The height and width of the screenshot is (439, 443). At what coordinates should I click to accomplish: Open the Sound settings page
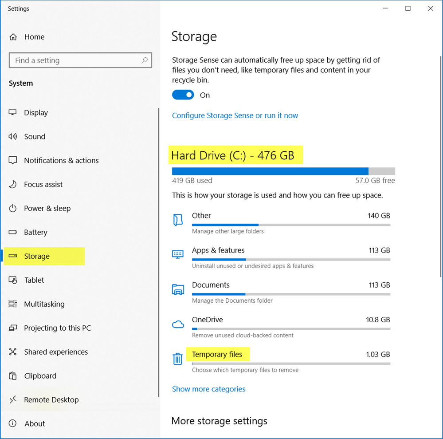pos(35,136)
